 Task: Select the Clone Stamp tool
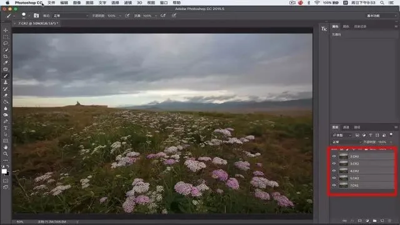click(x=6, y=82)
